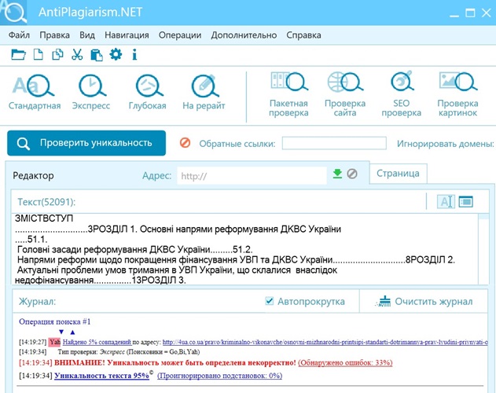This screenshot has width=496, height=393.
Task: Create a new blank document icon
Action: (39, 55)
